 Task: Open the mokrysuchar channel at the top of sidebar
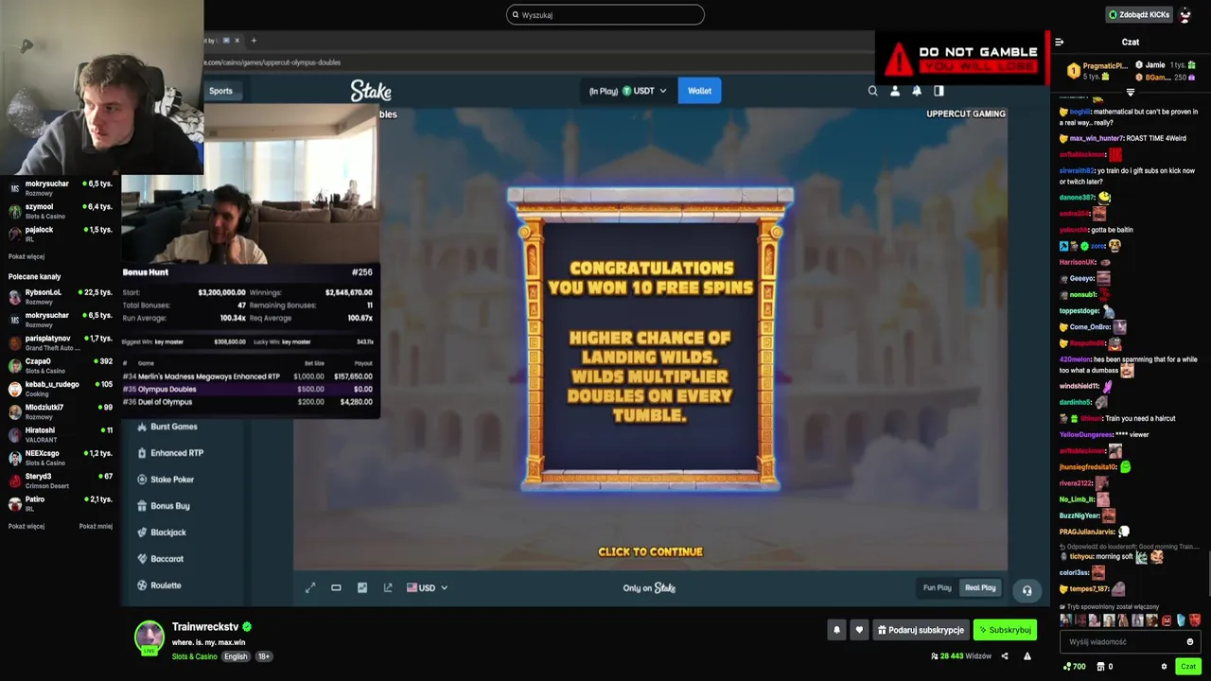[61, 188]
